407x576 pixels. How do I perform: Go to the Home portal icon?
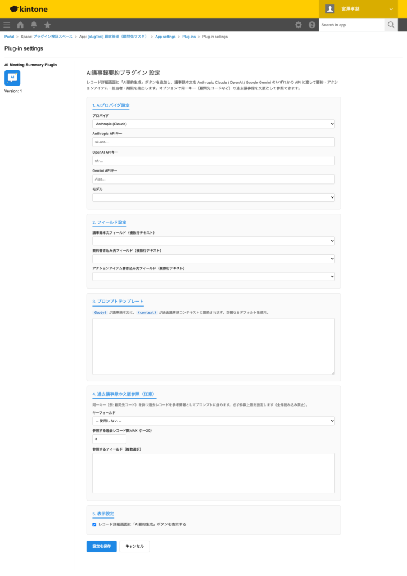coord(20,25)
